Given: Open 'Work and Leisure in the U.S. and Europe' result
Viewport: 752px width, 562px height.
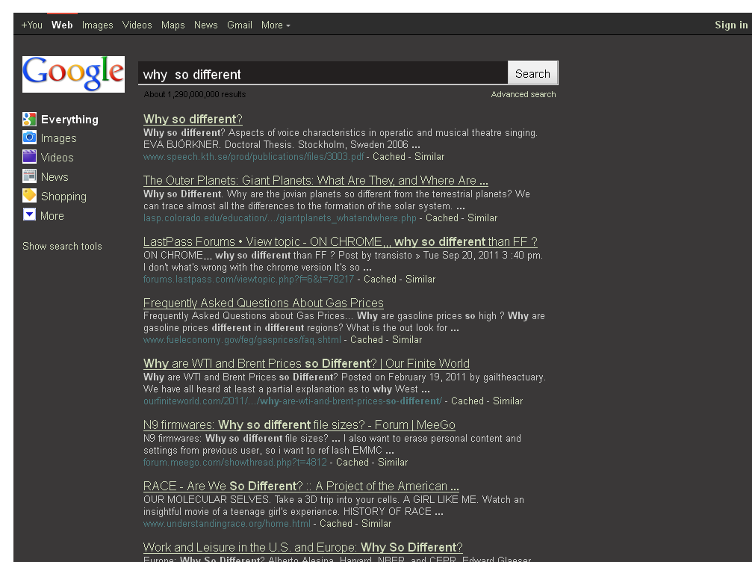Looking at the screenshot, I should (x=303, y=547).
